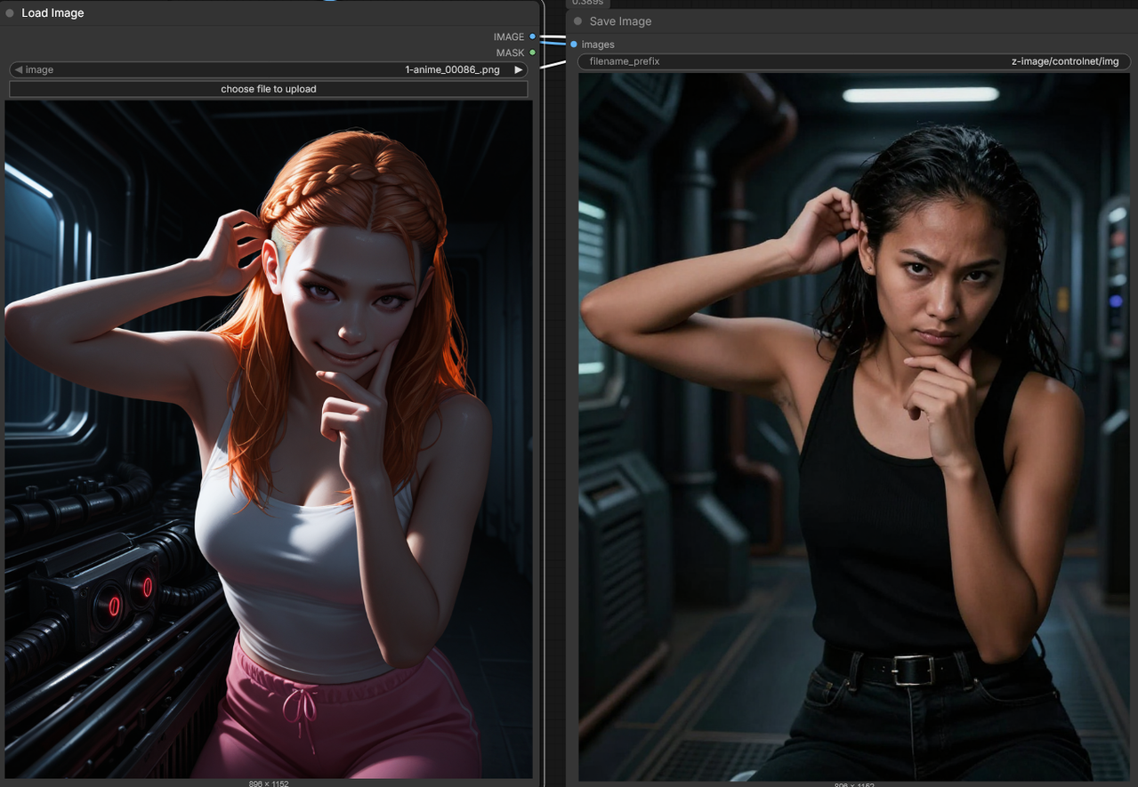Image resolution: width=1138 pixels, height=787 pixels.
Task: Open the image file dropdown showing 1-anime_00086_.png
Action: click(x=267, y=69)
